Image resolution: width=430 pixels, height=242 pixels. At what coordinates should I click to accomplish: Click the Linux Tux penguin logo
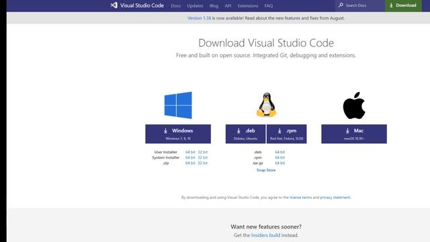click(x=266, y=105)
